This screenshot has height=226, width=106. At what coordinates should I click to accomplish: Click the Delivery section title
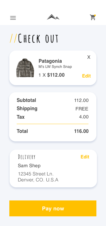(x=27, y=157)
